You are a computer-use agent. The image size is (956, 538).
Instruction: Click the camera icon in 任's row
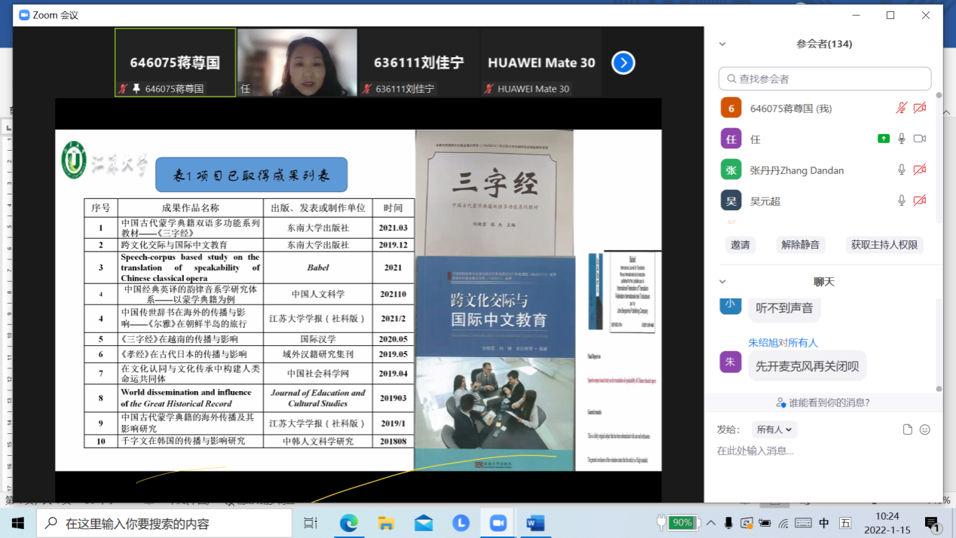coord(919,139)
